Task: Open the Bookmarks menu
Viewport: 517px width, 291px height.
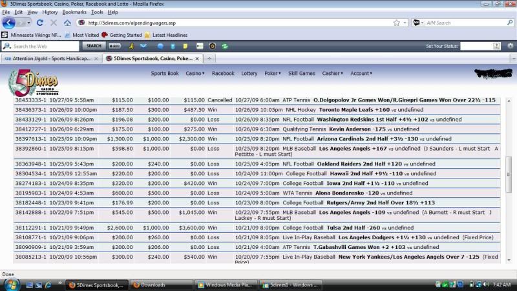Action: coord(74,12)
